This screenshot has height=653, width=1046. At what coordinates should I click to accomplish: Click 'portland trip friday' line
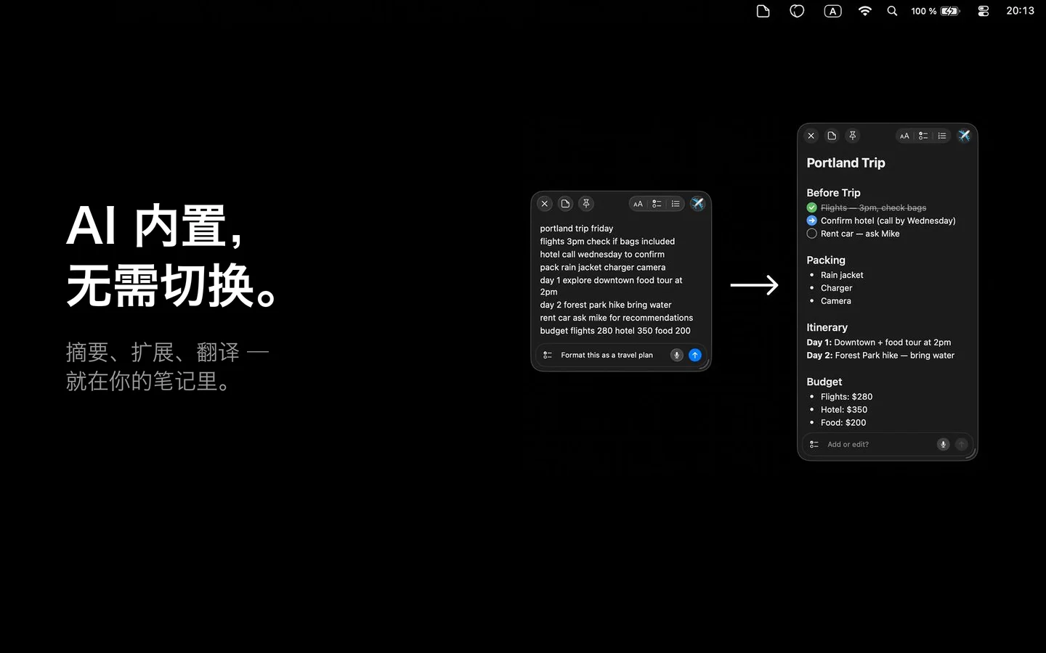pos(576,229)
